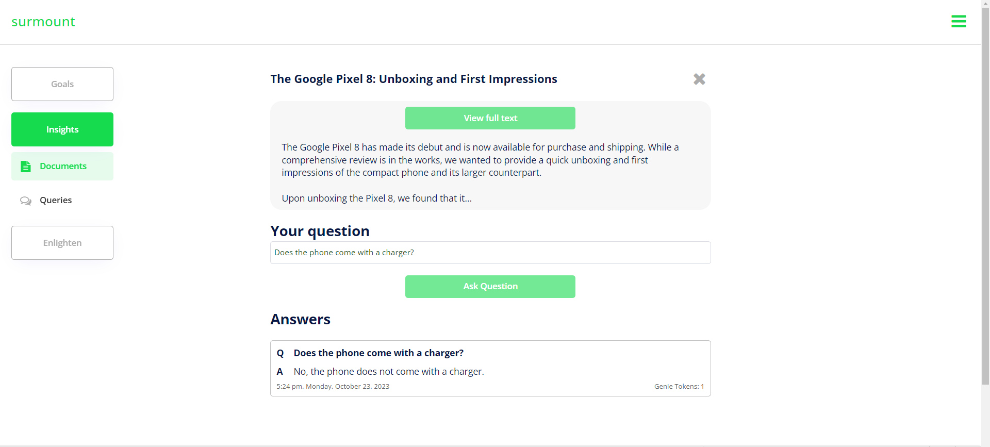Close the Pixel 8 document panel
The width and height of the screenshot is (990, 447).
pyautogui.click(x=699, y=79)
